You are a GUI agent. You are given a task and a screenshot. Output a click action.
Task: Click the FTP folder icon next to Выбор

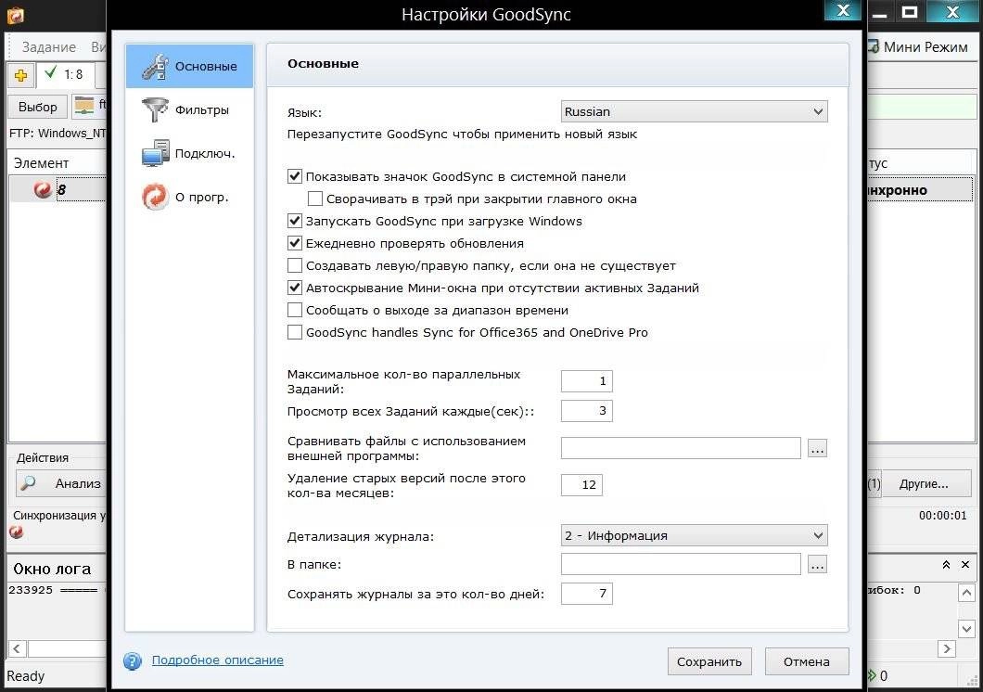(x=84, y=106)
